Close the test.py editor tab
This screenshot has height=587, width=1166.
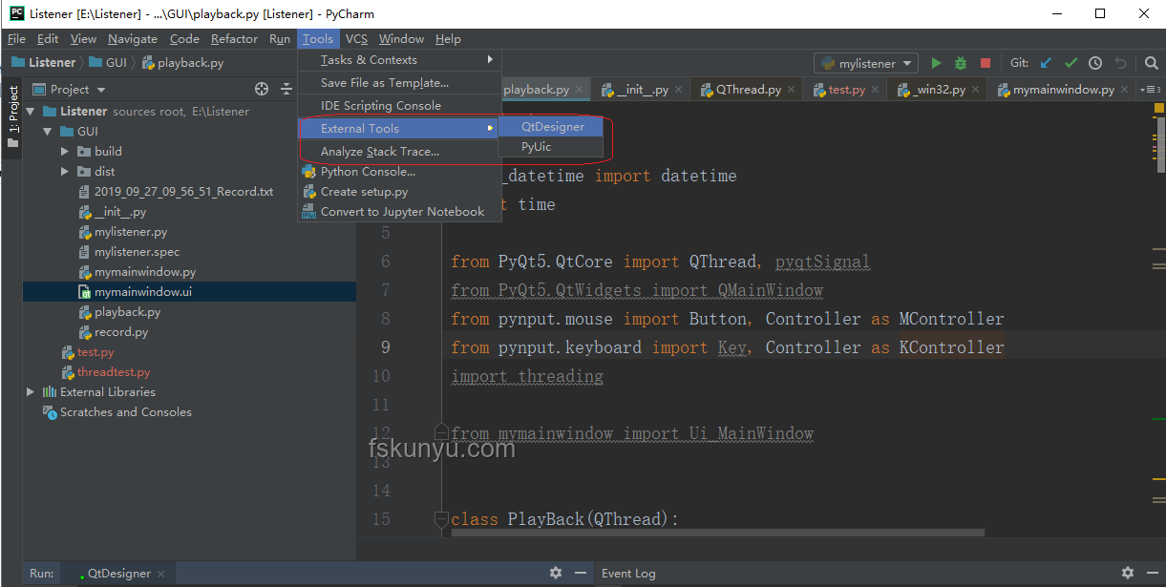tap(877, 90)
